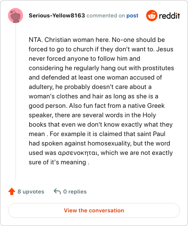Click the word "homosexuality" in the comment
The height and width of the screenshot is (226, 188).
pos(109,144)
